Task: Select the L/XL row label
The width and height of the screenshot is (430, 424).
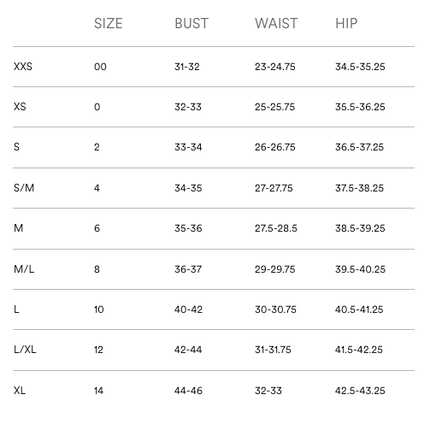Action: (x=25, y=350)
